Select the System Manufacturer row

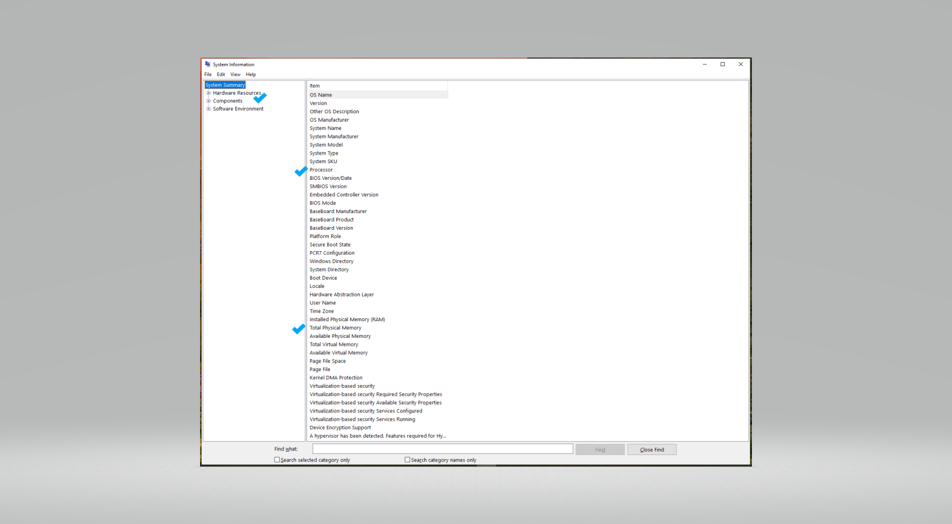click(378, 137)
